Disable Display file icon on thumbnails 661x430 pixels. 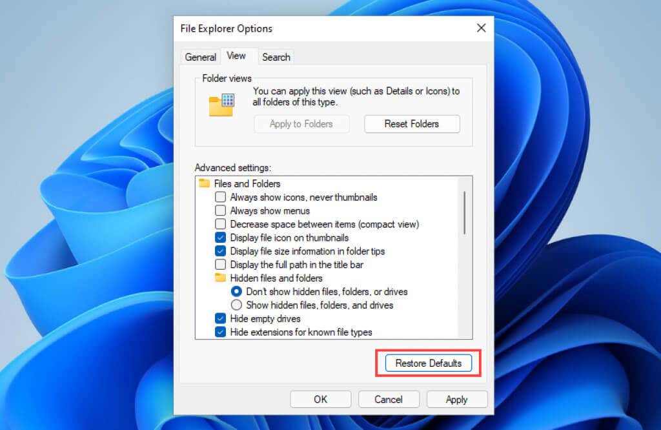point(220,238)
